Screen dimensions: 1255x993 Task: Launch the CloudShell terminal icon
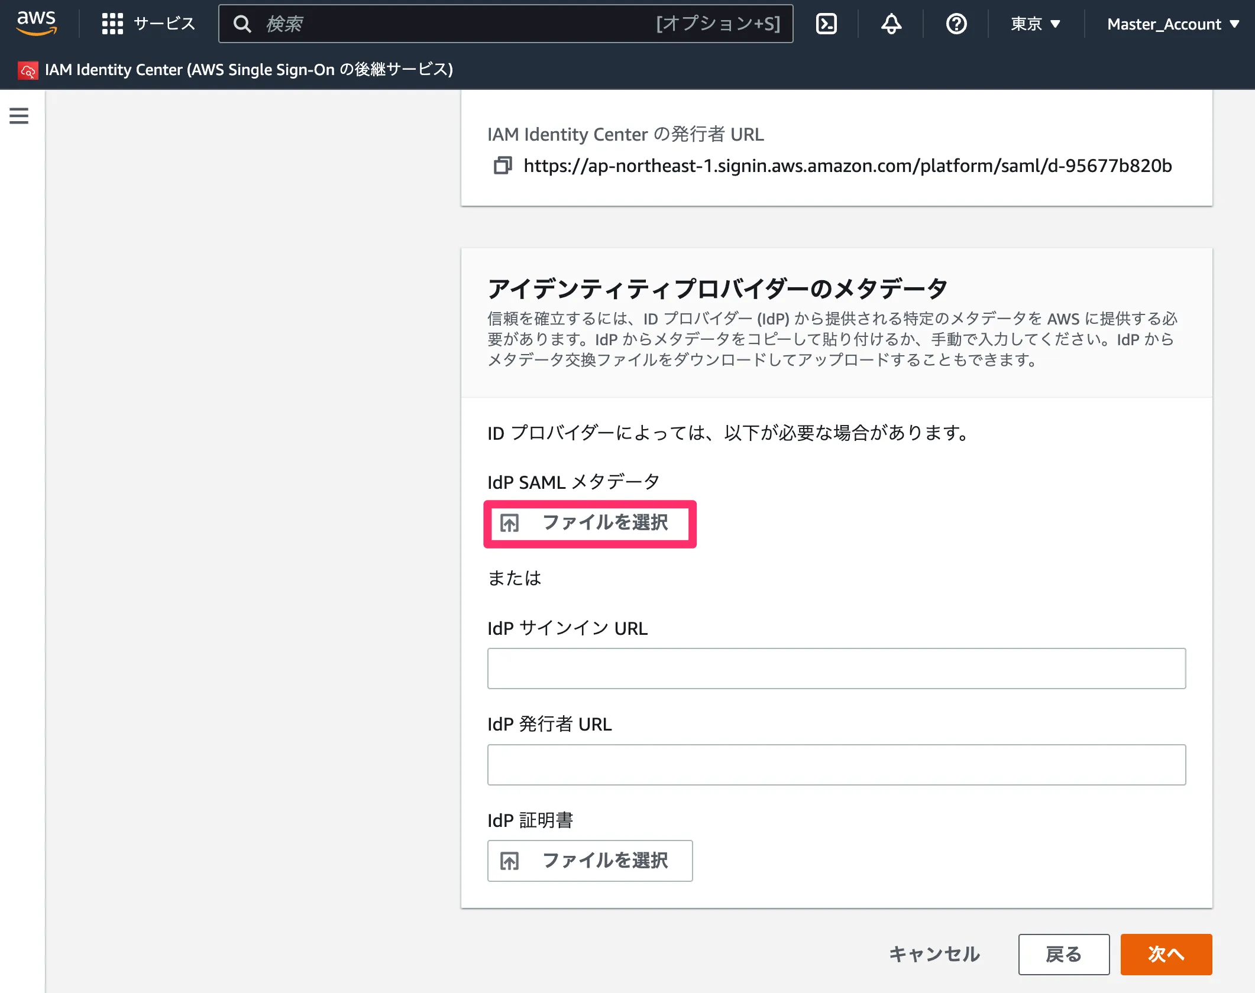826,24
